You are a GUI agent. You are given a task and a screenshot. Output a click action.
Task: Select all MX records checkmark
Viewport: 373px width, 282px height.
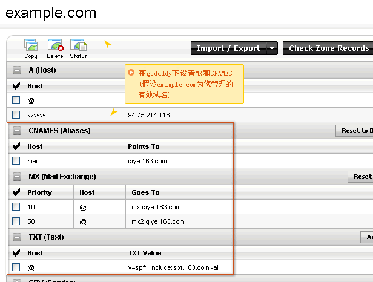pos(16,192)
